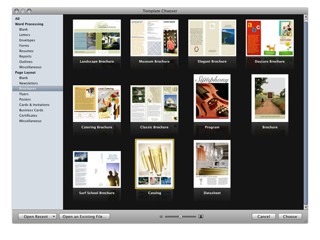The height and width of the screenshot is (240, 320).
Task: Select the Landscape Brochure template thumbnail
Action: coord(97,38)
